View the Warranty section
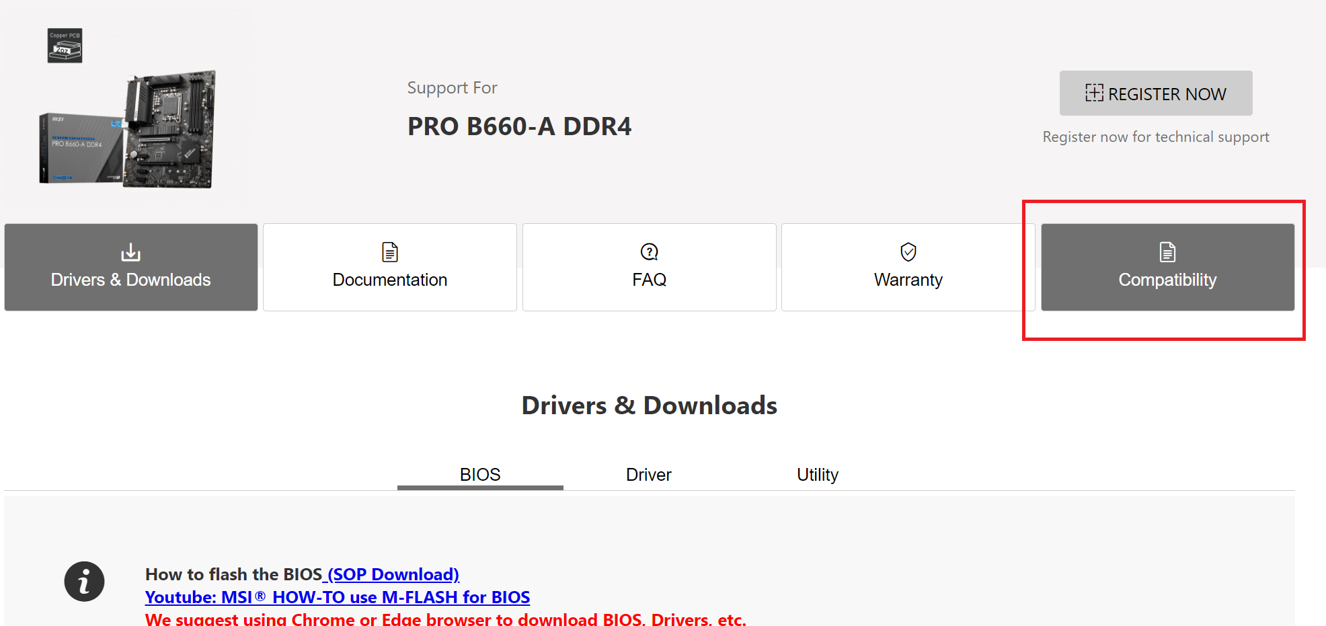This screenshot has height=626, width=1326. click(x=908, y=267)
